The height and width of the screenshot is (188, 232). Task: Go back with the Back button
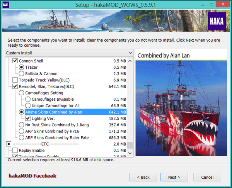(143, 177)
